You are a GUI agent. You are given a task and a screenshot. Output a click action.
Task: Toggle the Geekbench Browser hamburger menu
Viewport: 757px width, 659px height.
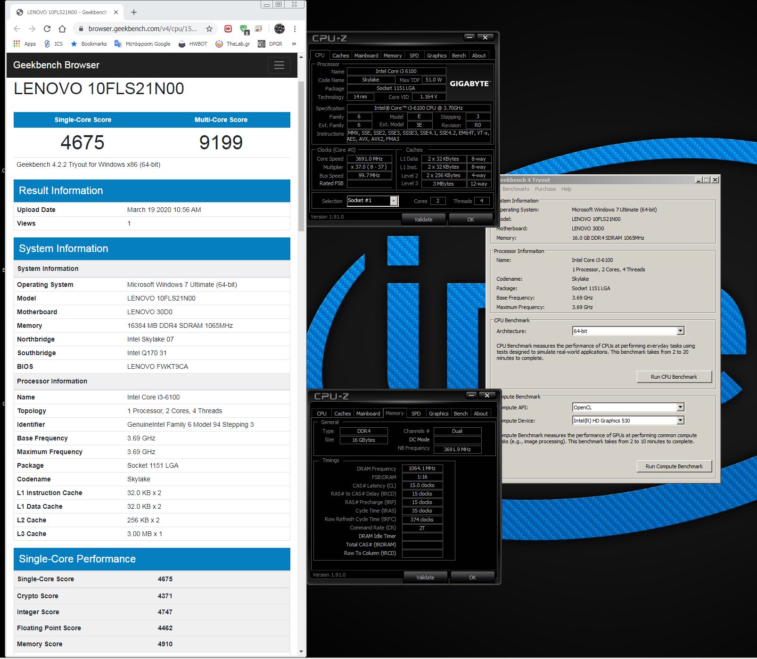(279, 65)
